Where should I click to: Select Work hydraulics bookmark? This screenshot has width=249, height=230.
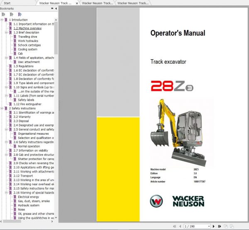point(28,41)
